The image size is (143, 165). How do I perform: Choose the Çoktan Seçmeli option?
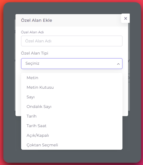[x=72, y=145]
